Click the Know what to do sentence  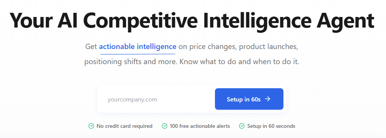click(x=239, y=61)
